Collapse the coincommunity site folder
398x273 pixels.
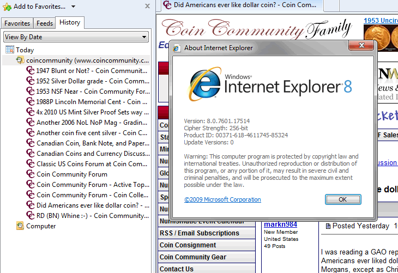pyautogui.click(x=88, y=60)
